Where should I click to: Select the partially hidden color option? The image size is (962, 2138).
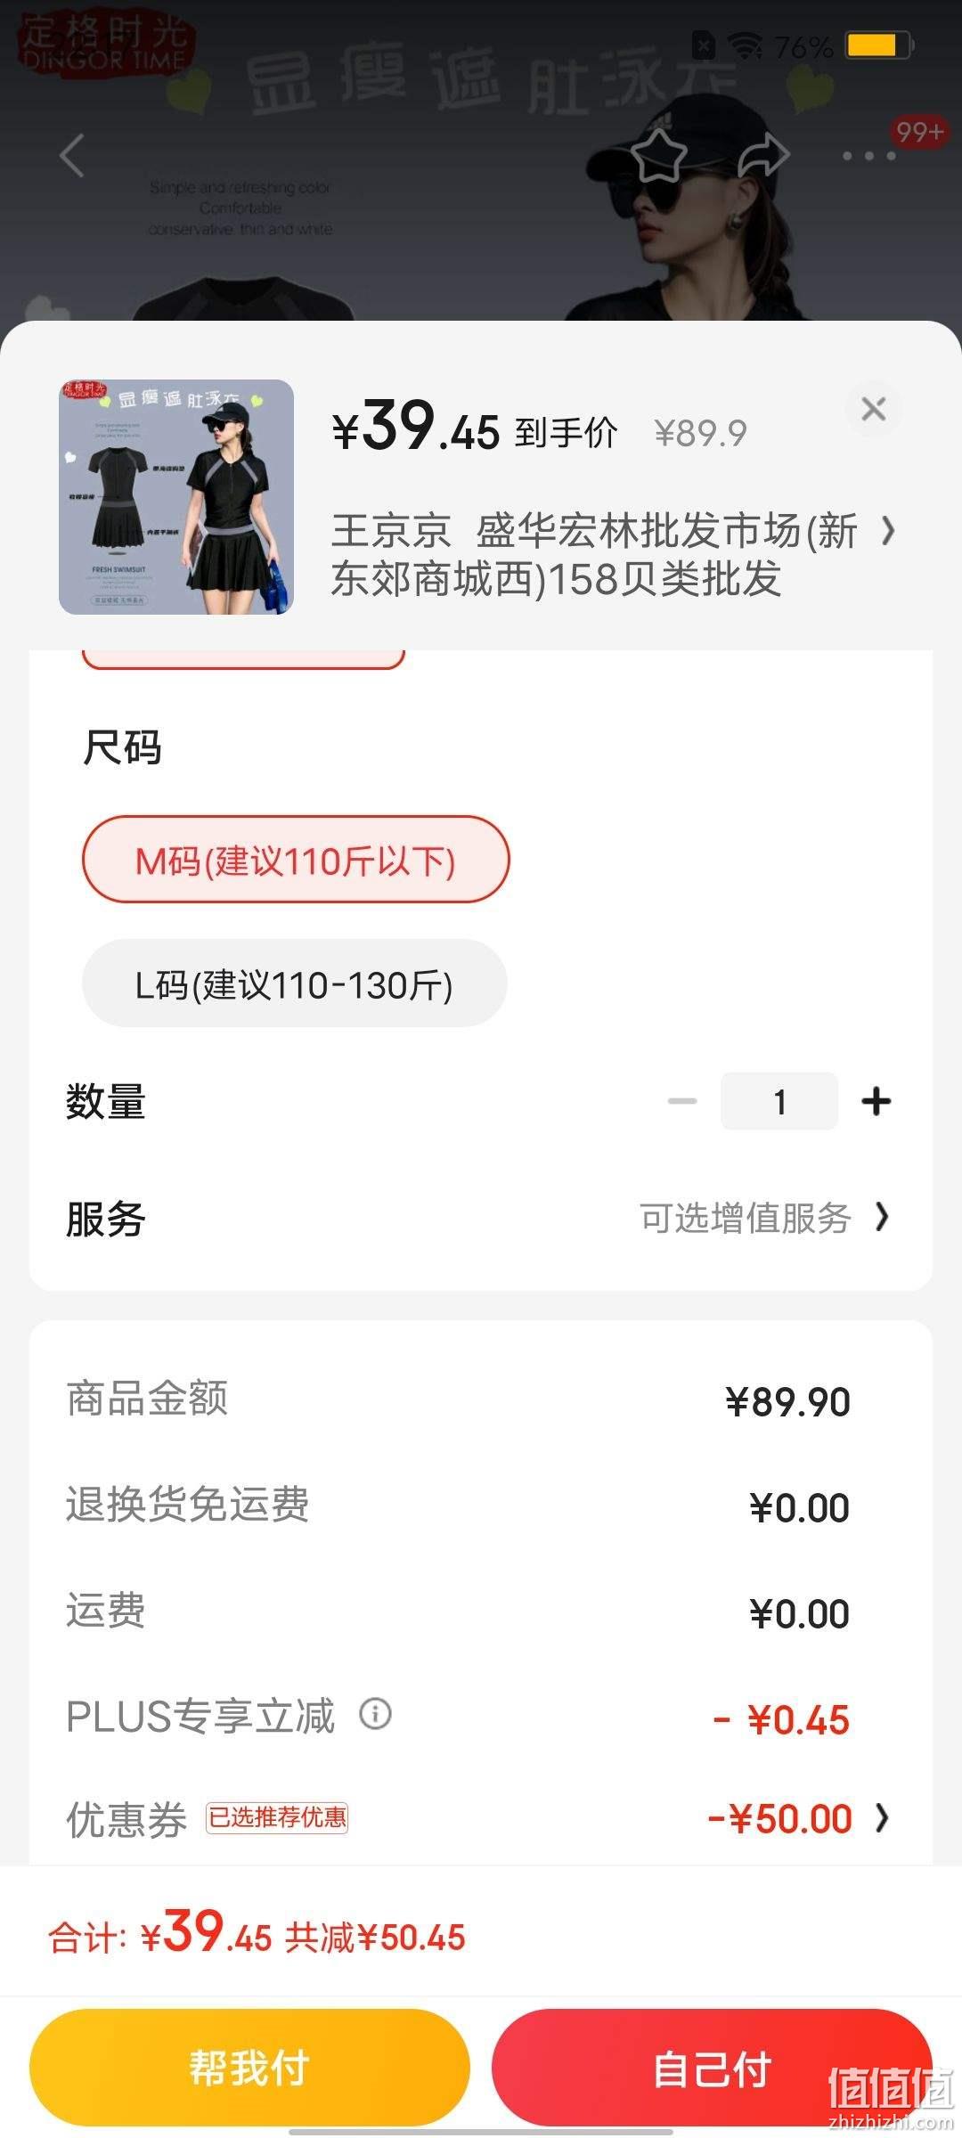pyautogui.click(x=243, y=659)
